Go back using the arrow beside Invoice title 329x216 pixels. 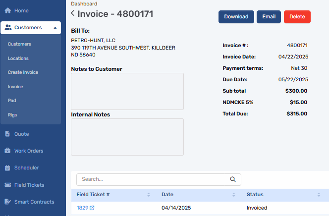click(x=73, y=13)
